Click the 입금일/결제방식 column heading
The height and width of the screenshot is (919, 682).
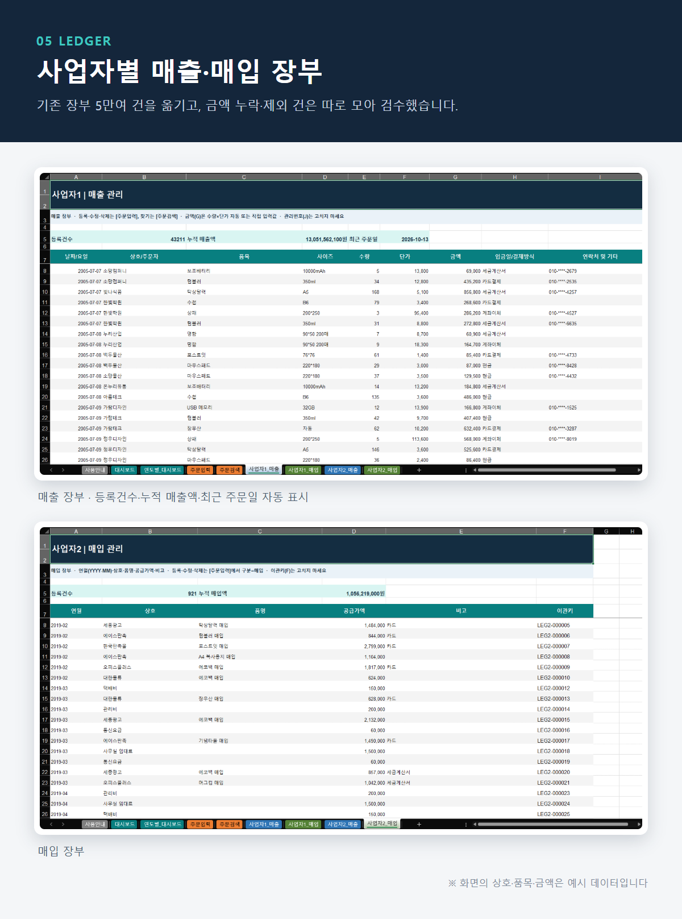point(514,256)
